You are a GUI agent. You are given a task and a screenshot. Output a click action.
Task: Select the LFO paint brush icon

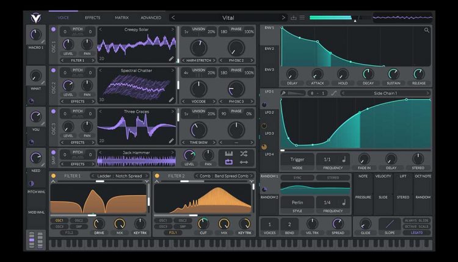click(x=283, y=93)
